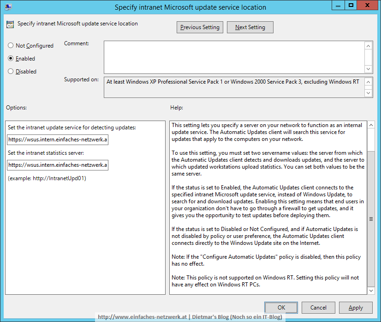
Task: Click the Help pane scrollbar thumb
Action: pyautogui.click(x=371, y=219)
